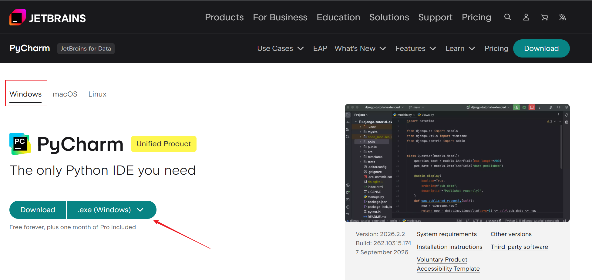Switch to the Linux tab
This screenshot has height=280, width=592.
point(97,94)
